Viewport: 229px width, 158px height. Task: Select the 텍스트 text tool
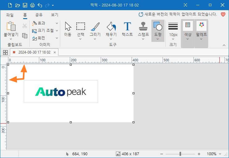pyautogui.click(x=127, y=29)
